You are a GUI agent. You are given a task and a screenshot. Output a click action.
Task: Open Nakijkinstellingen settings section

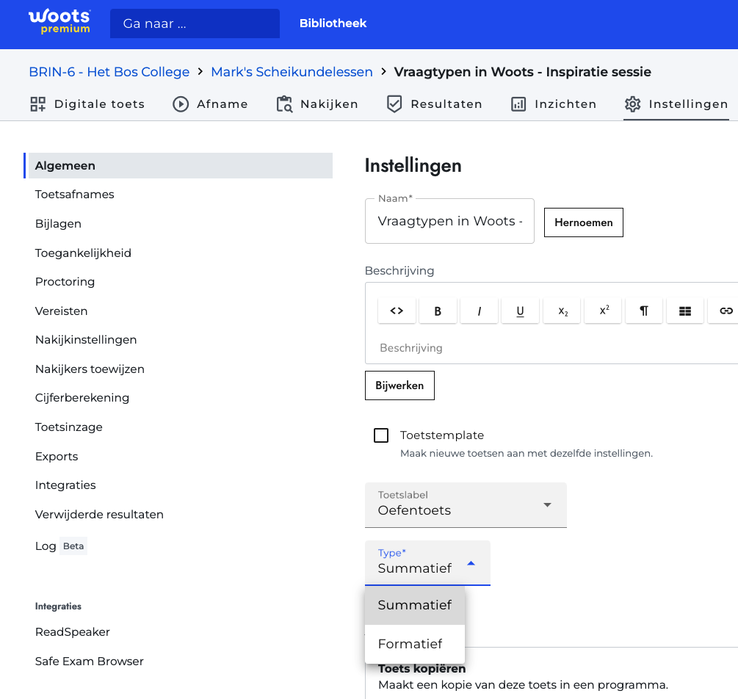(x=86, y=340)
